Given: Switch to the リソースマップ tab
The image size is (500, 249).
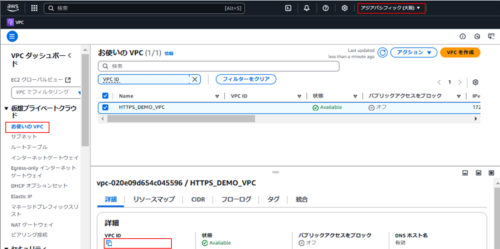Looking at the screenshot, I should click(x=154, y=199).
